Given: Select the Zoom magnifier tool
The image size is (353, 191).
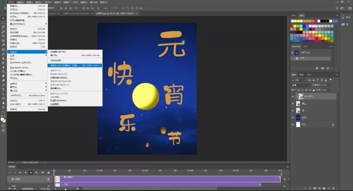Looking at the screenshot, I should tap(4, 107).
